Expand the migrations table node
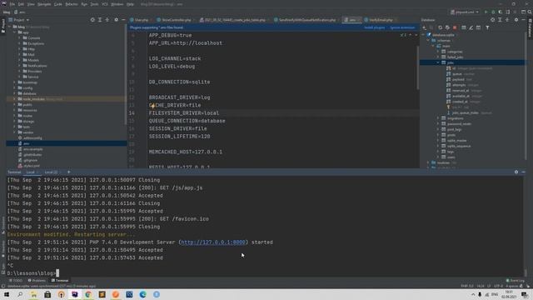Image resolution: width=533 pixels, height=300 pixels. coord(438,118)
